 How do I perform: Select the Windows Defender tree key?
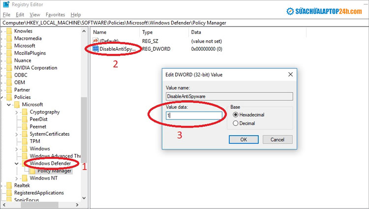tap(50, 163)
